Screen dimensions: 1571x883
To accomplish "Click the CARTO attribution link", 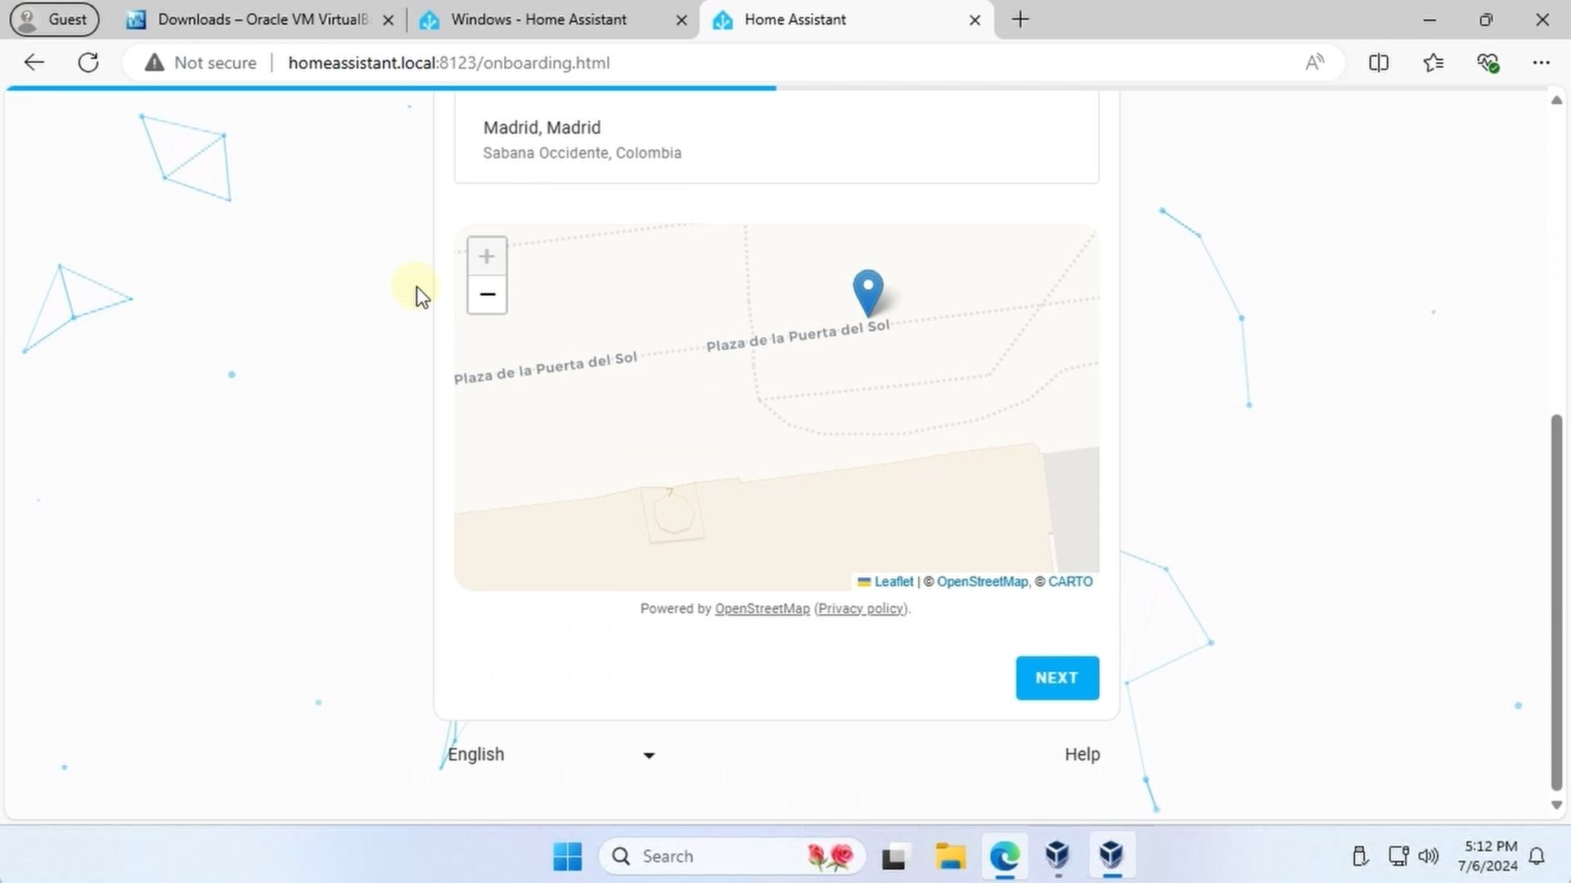I will (1070, 581).
